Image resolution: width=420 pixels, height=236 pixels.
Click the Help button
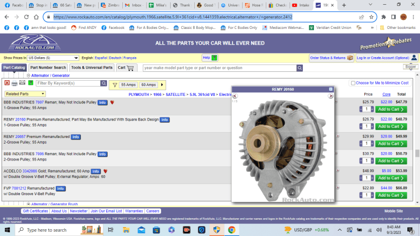[x=209, y=58]
